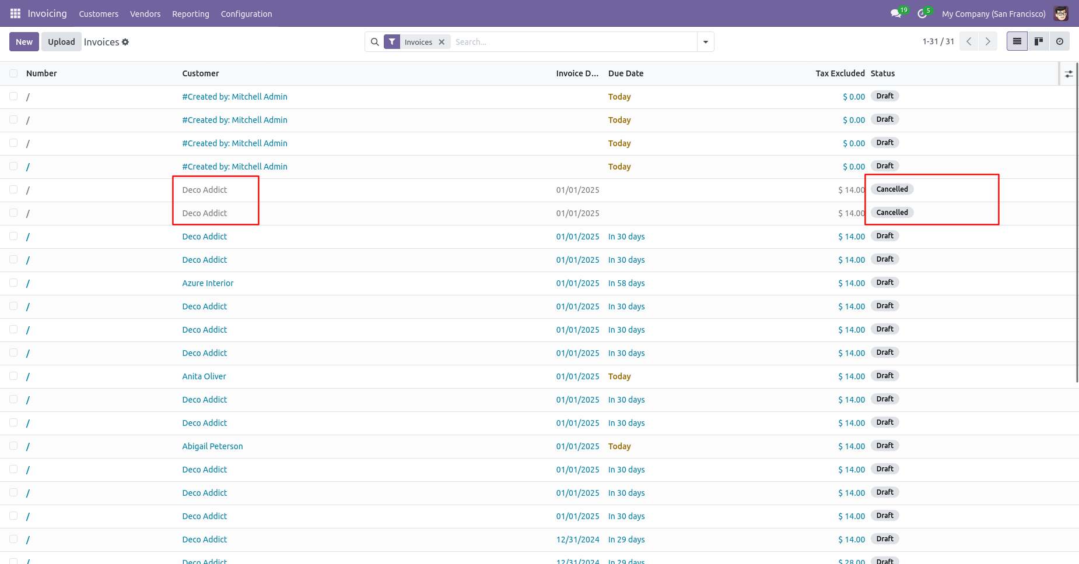Open the apps grid home menu icon
The width and height of the screenshot is (1079, 564).
(x=15, y=13)
